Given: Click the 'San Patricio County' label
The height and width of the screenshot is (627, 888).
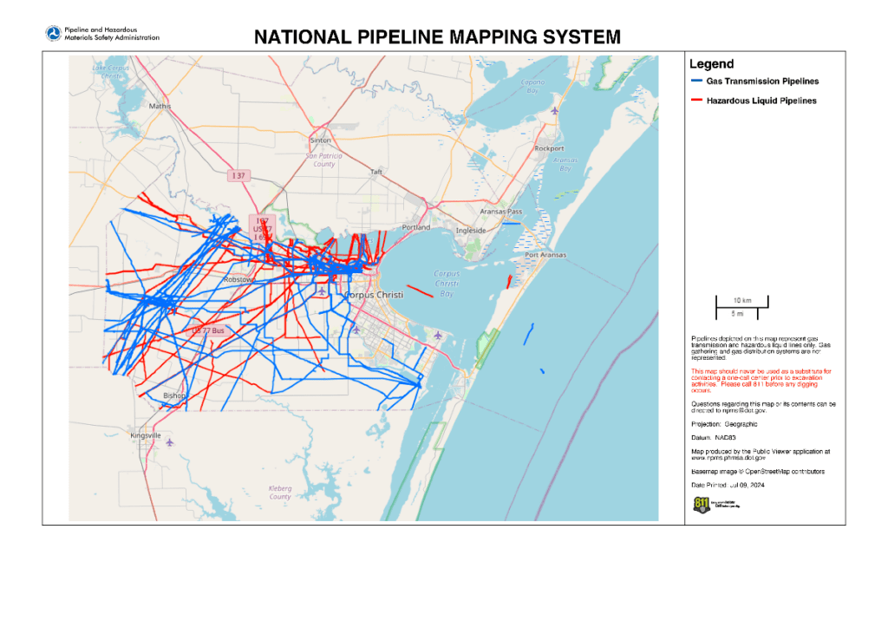Looking at the screenshot, I should coord(324,160).
